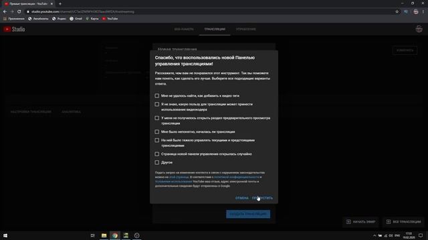The width and height of the screenshot is (428, 240).
Task: Click the network tray icon
Action: [x=386, y=235]
